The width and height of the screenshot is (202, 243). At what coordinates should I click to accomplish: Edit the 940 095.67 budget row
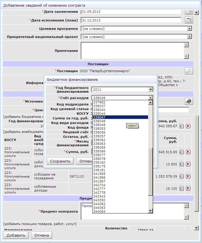pyautogui.click(x=181, y=126)
